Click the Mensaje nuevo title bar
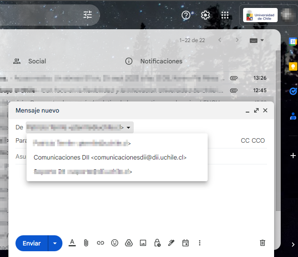This screenshot has height=257, width=298. (141, 110)
